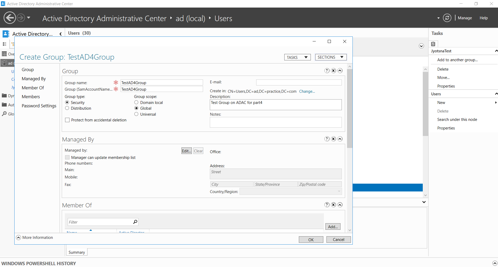Screen dimensions: 498x267
Task: Click the Clear button for Managed by
Action: (x=198, y=151)
